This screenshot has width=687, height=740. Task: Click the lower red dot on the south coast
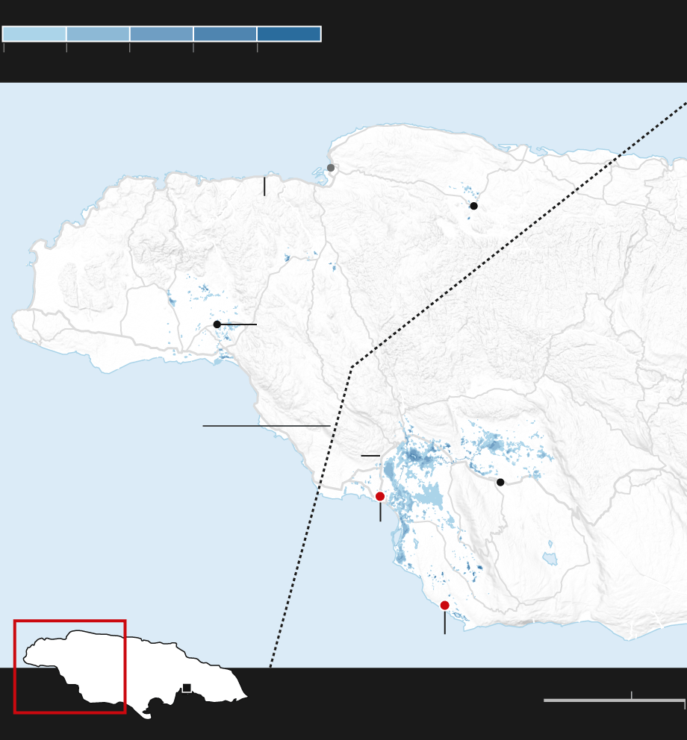(445, 605)
